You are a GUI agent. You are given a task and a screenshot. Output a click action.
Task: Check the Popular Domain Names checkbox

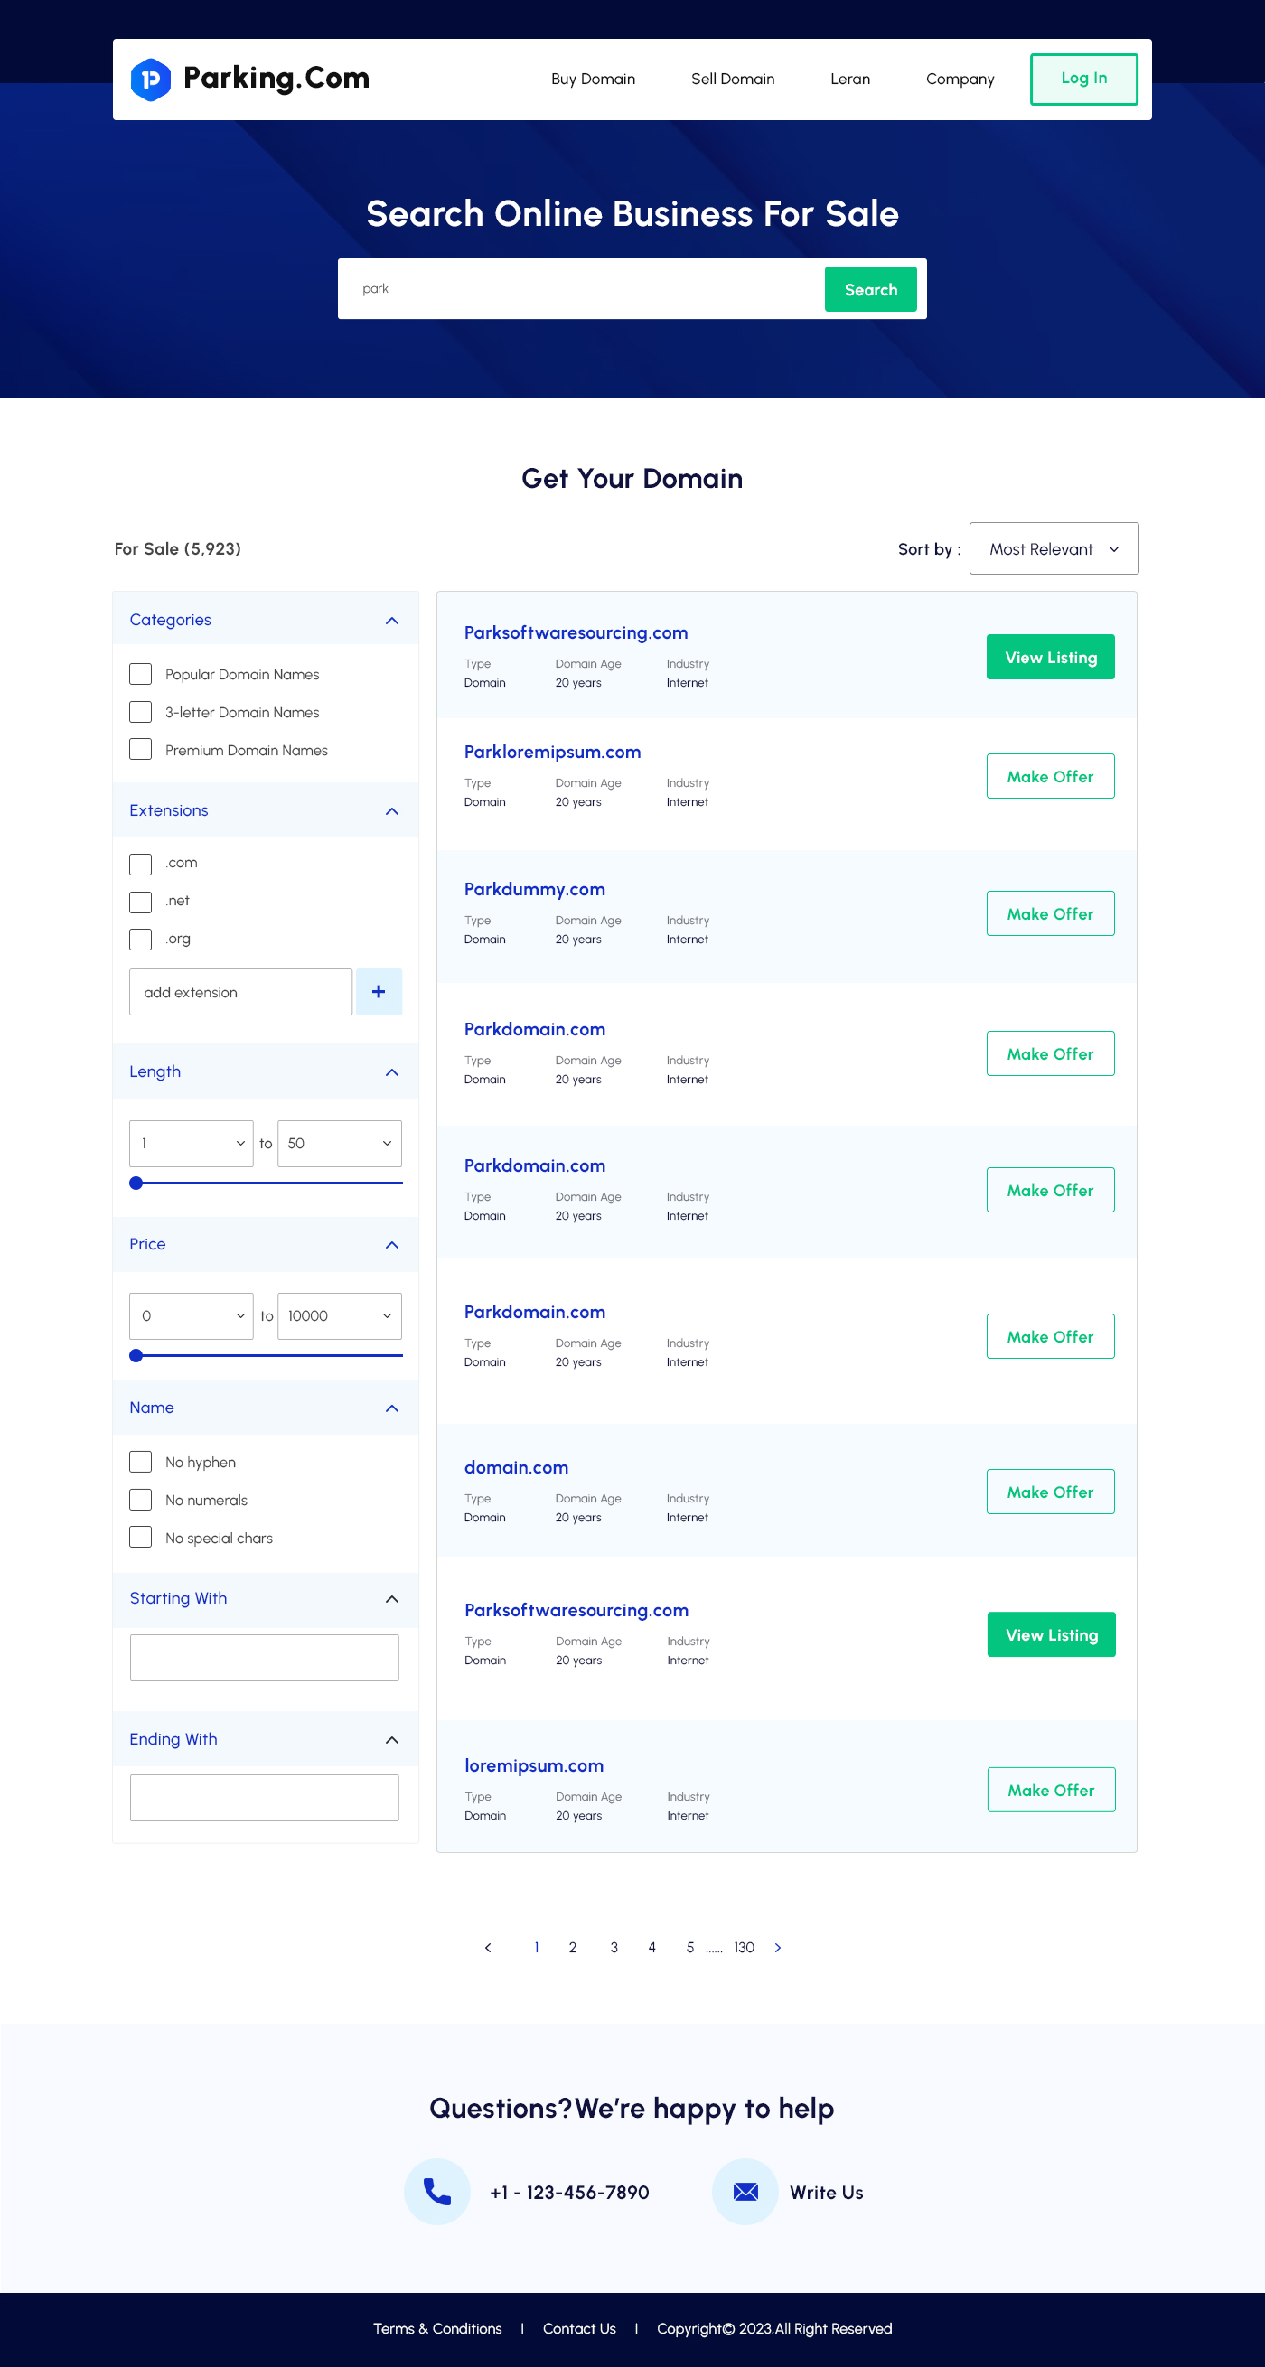[x=141, y=674]
